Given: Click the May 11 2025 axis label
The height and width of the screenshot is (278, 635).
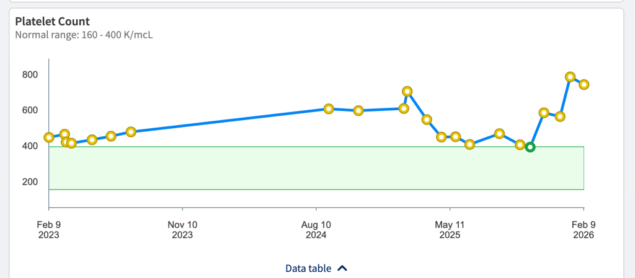Looking at the screenshot, I should 450,229.
